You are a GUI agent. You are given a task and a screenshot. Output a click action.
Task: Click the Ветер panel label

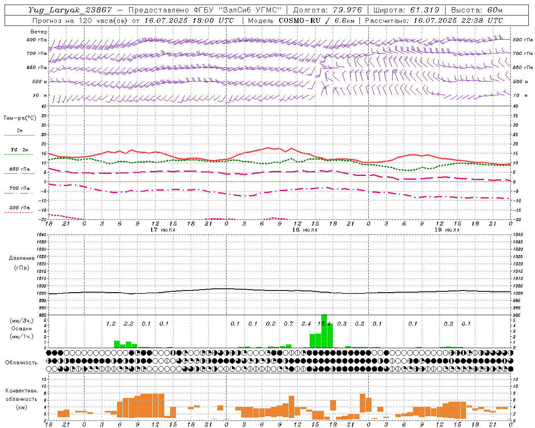(39, 32)
